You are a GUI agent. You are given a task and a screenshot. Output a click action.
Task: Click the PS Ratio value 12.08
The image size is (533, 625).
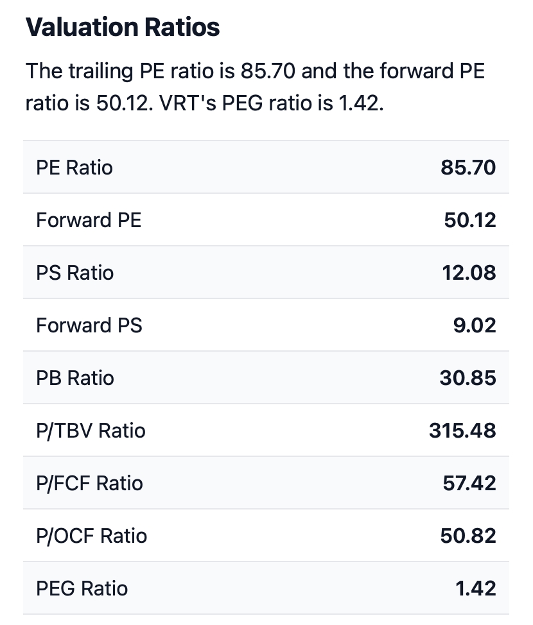(469, 273)
